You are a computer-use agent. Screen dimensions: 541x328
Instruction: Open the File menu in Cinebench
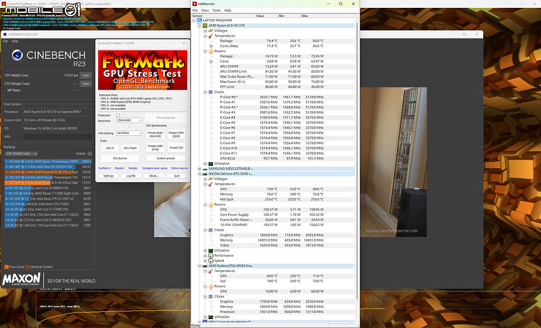[x=6, y=41]
